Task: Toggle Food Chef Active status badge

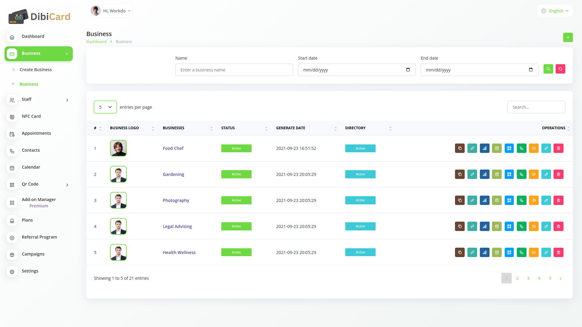Action: point(236,148)
